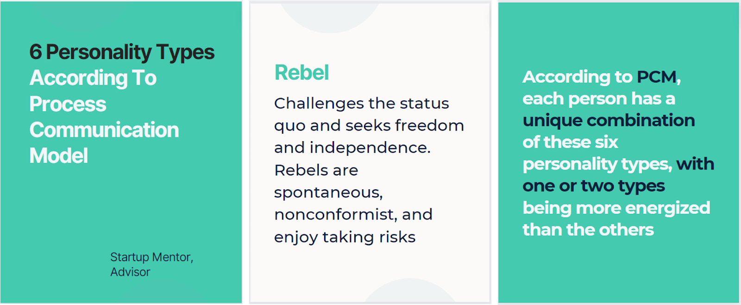Click the "Startup Mentor," caption text
Screen dimensions: 741x305
151,257
